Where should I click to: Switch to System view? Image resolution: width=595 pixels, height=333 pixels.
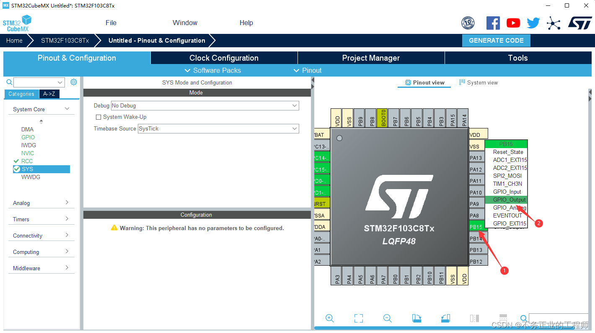click(478, 82)
